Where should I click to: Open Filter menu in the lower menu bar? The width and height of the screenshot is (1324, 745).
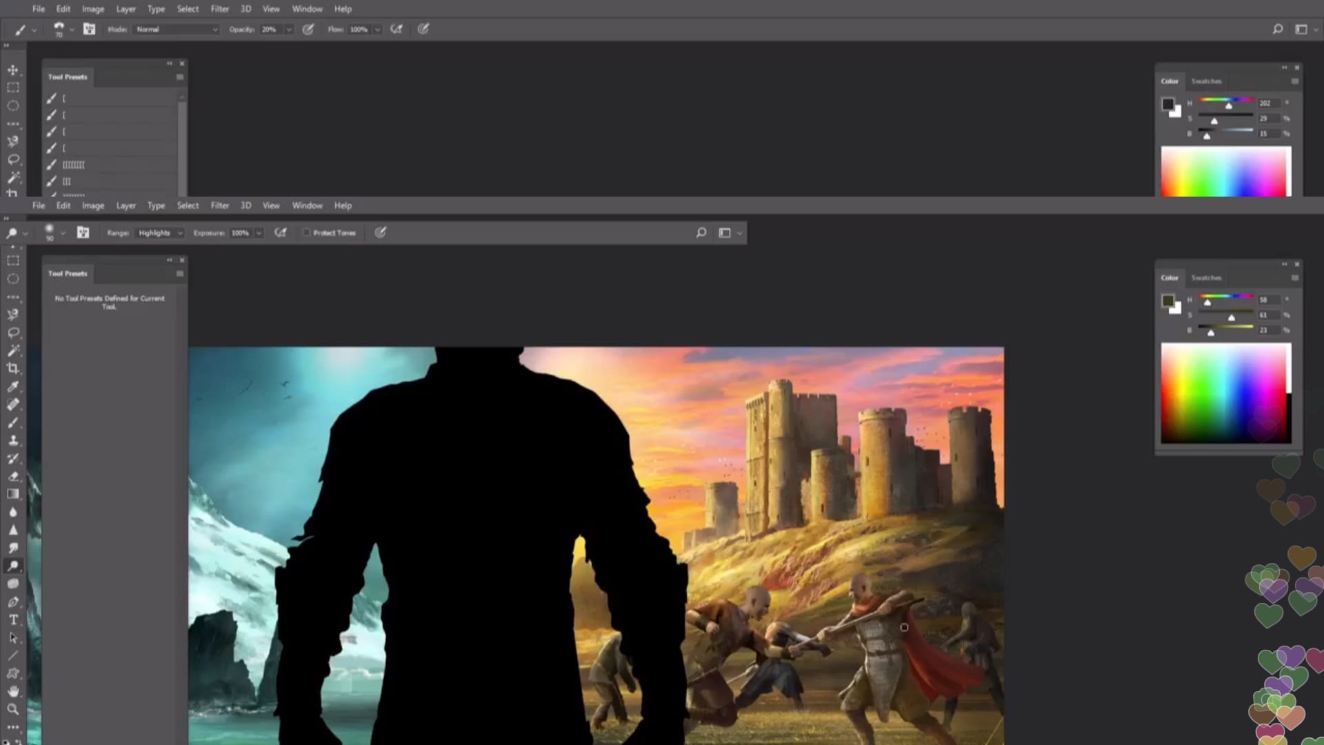[219, 206]
